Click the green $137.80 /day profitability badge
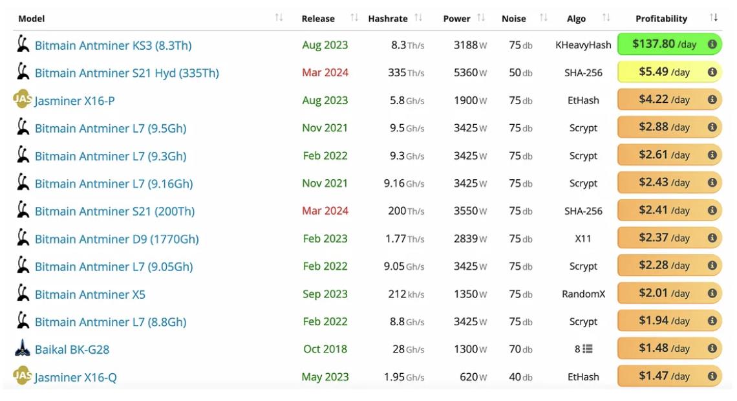 664,45
